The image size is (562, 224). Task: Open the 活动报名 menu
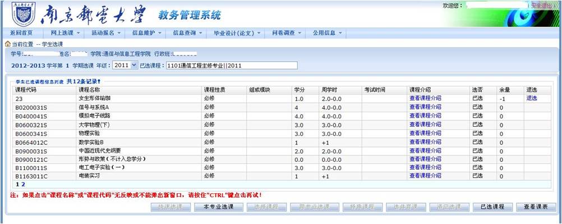[x=106, y=33]
